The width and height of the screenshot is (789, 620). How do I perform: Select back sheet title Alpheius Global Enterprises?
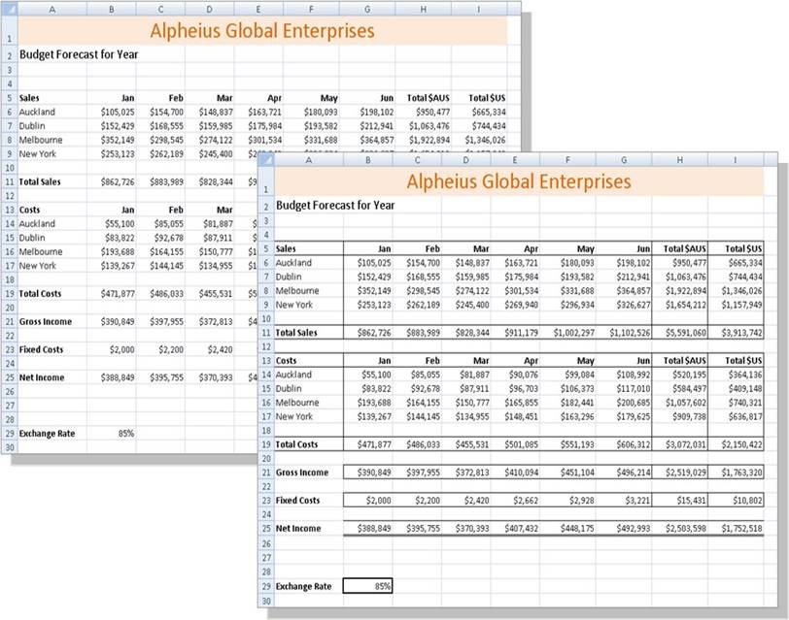tap(262, 31)
